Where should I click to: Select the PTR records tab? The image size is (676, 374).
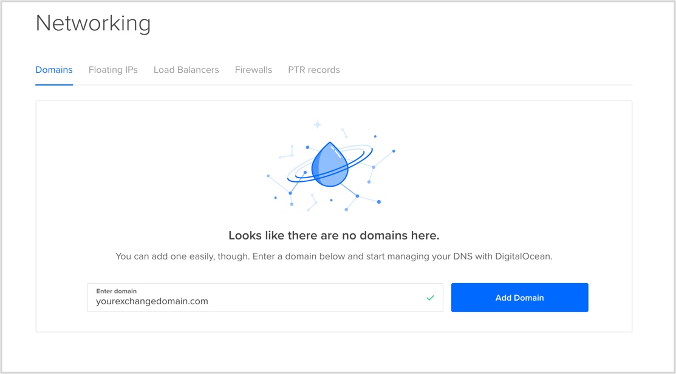[314, 70]
